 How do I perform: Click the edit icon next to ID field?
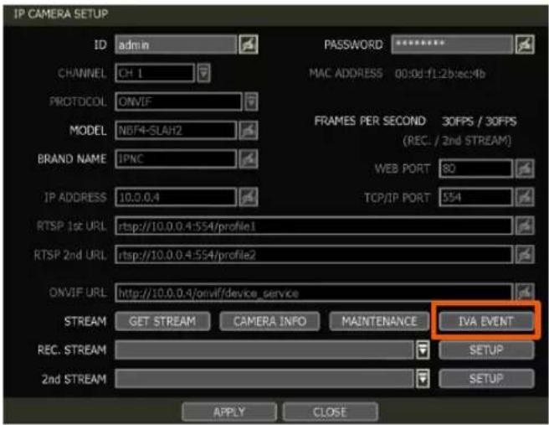click(x=249, y=44)
